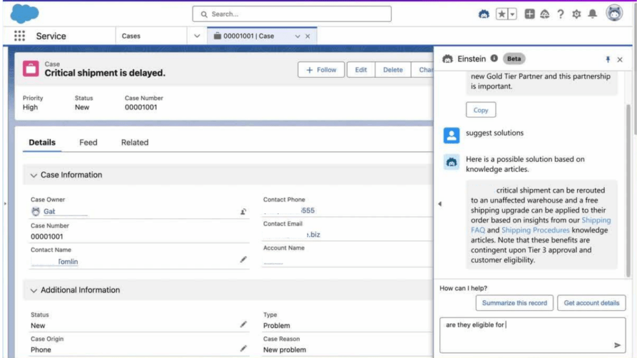Screen dimensions: 637x358
Task: Edit the Status field pencil
Action: pyautogui.click(x=243, y=324)
